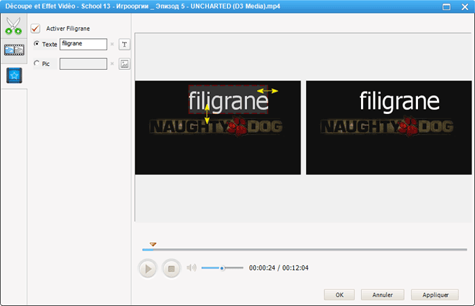Close the Découpe et Effet Vidéo window
Viewport: 475px width, 306px height.
coord(465,7)
